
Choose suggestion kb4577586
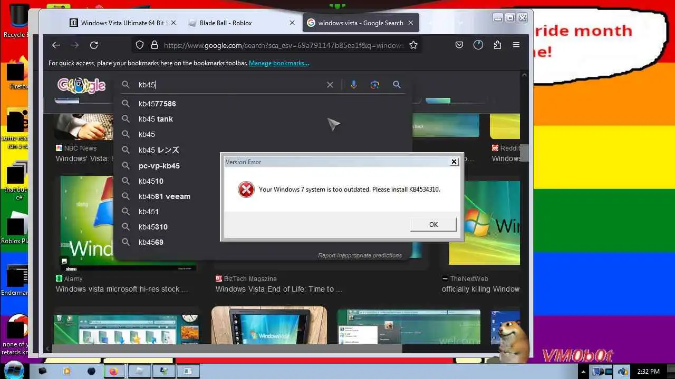263,104
